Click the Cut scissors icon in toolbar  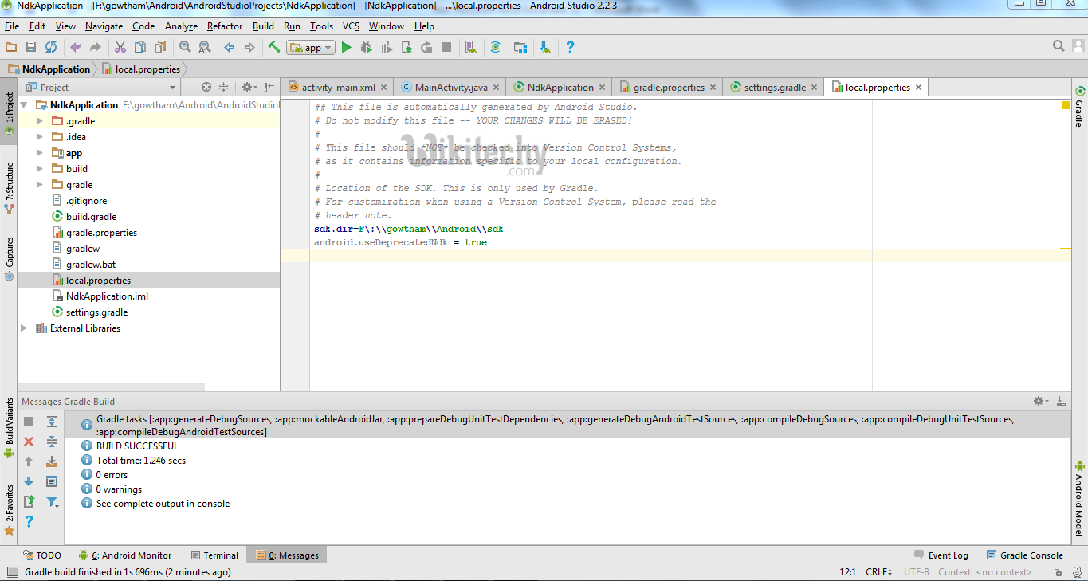coord(120,48)
